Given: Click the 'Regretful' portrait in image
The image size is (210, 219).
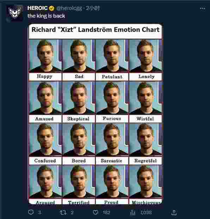Looking at the screenshot, I should pyautogui.click(x=146, y=140).
